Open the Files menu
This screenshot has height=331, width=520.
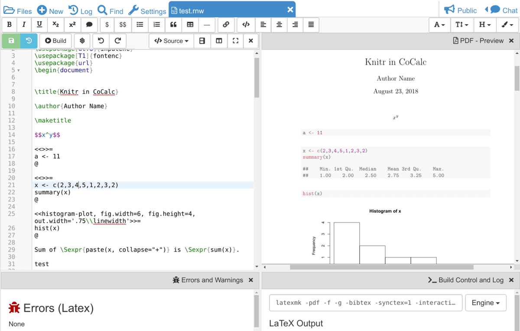pos(18,11)
